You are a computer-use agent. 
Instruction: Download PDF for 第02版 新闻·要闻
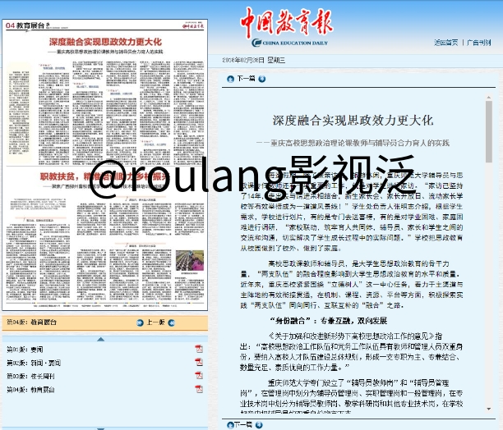click(199, 362)
